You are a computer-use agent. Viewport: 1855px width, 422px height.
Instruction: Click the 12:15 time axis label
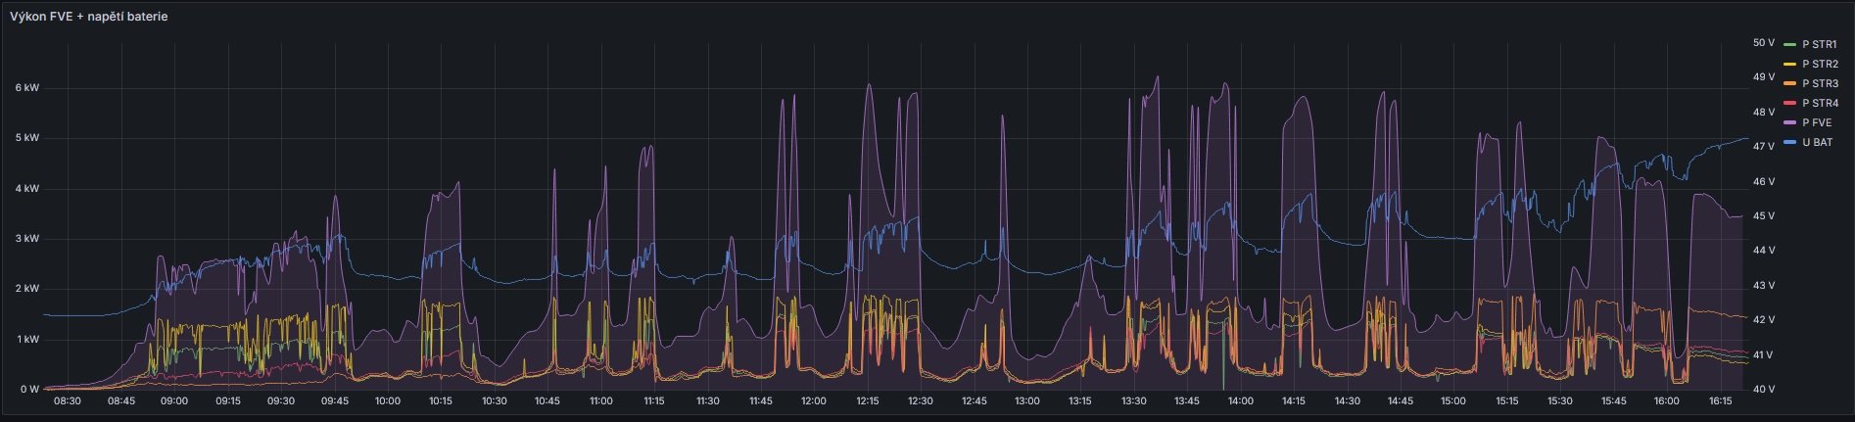point(867,401)
